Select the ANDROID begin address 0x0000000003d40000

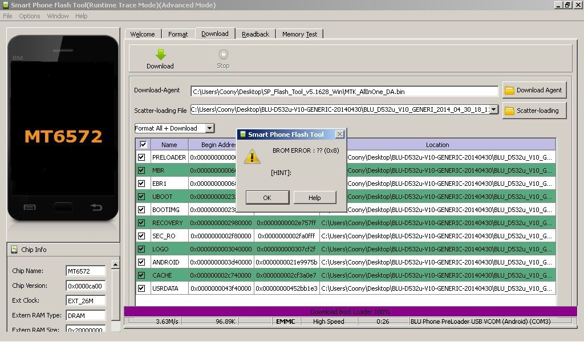221,262
